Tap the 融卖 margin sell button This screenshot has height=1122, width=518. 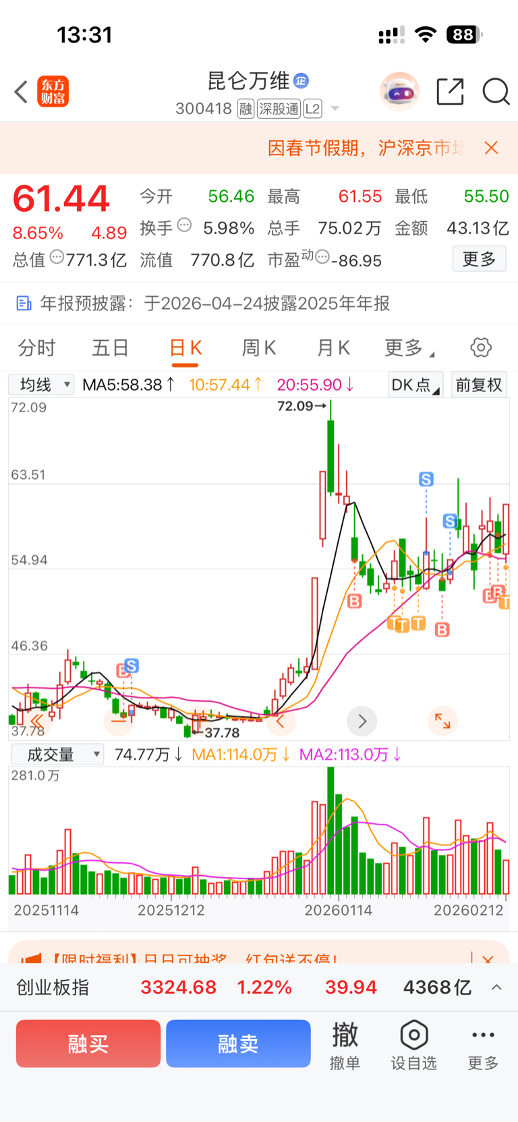[x=238, y=1044]
